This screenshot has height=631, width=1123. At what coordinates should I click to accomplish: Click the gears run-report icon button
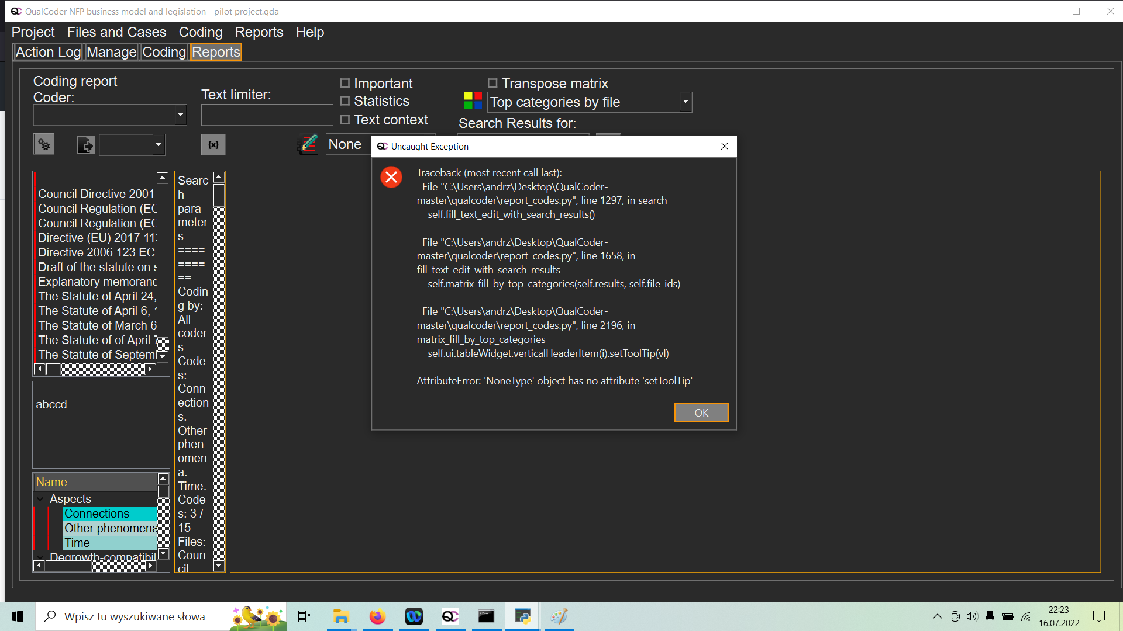(x=44, y=144)
